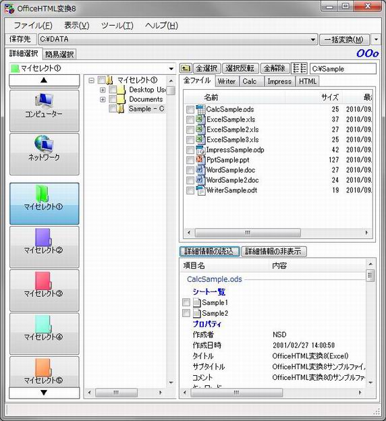This screenshot has height=421, width=386.
Task: Click the folder tree horizontal scrollbar thumb
Action: [116, 393]
